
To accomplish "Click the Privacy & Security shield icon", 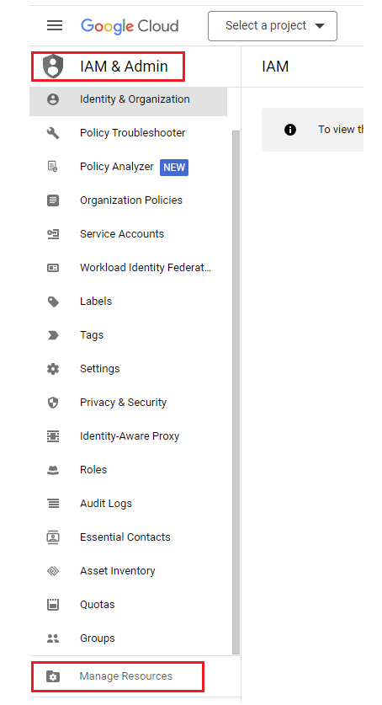I will [53, 403].
